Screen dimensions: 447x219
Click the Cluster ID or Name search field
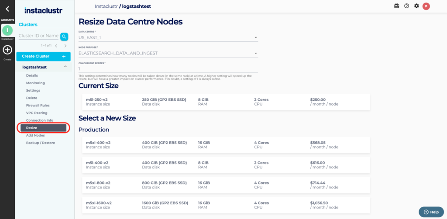[x=38, y=36]
